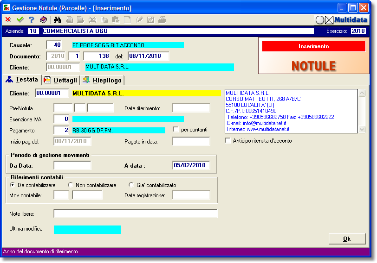Close the Gestione Notule window
The height and width of the screenshot is (263, 377).
(364, 8)
